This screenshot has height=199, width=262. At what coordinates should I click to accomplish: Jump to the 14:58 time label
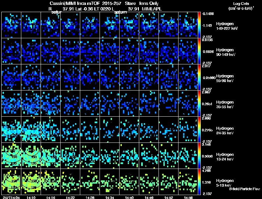pos(188,197)
